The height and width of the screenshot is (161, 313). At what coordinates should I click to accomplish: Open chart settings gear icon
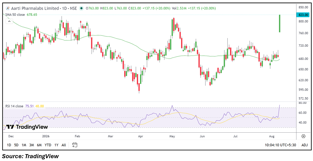(303, 136)
